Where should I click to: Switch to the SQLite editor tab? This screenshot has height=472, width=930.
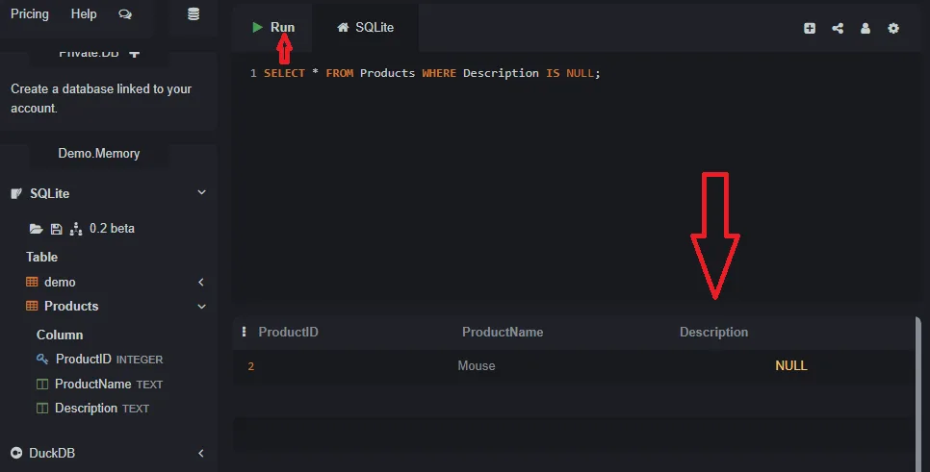365,27
